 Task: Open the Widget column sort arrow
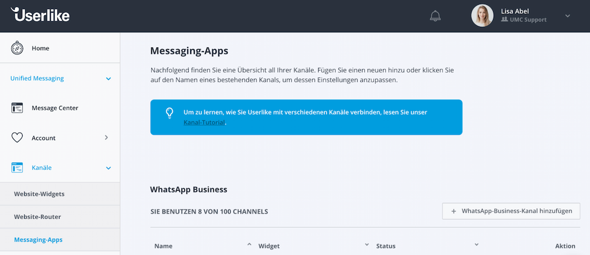pos(367,245)
